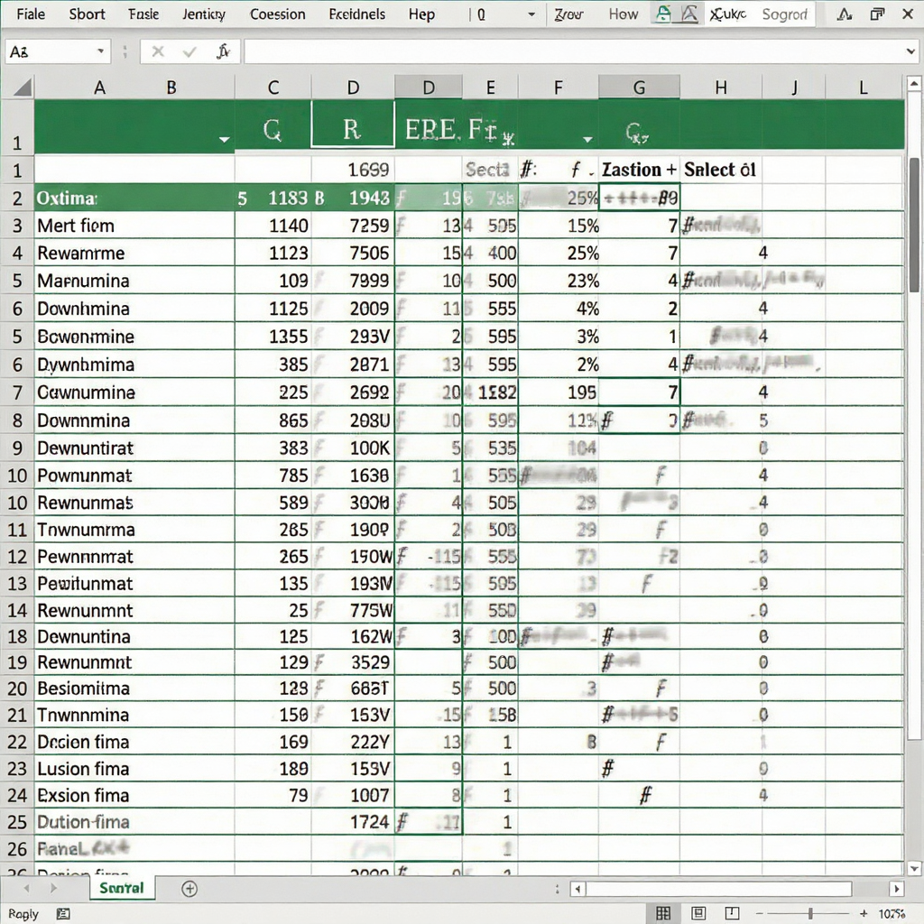Click the zoom slider handle
This screenshot has width=924, height=924.
[810, 913]
